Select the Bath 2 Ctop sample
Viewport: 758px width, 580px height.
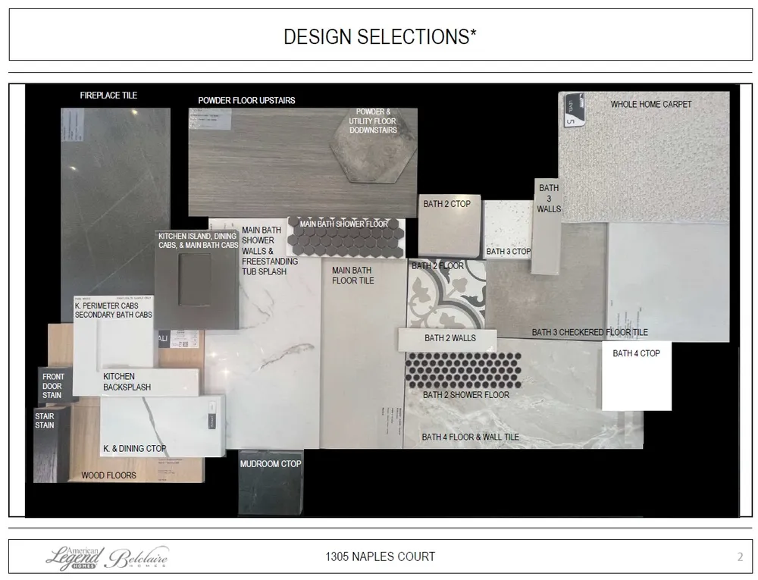(x=449, y=226)
